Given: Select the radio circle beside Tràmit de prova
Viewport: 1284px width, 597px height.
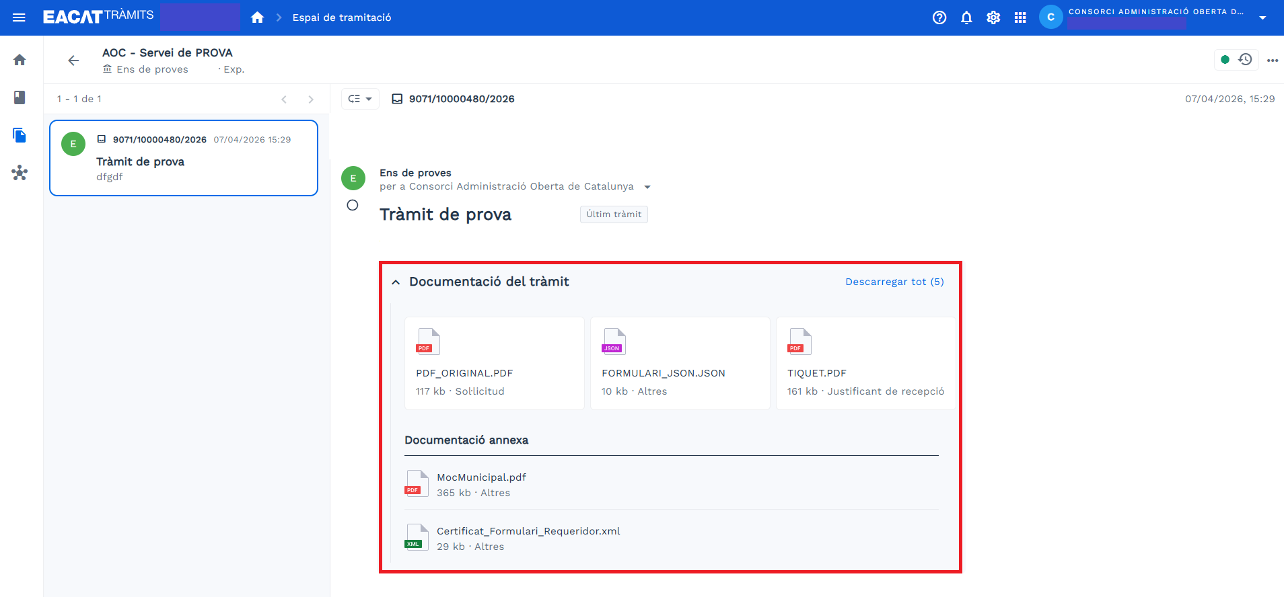Looking at the screenshot, I should pyautogui.click(x=353, y=205).
